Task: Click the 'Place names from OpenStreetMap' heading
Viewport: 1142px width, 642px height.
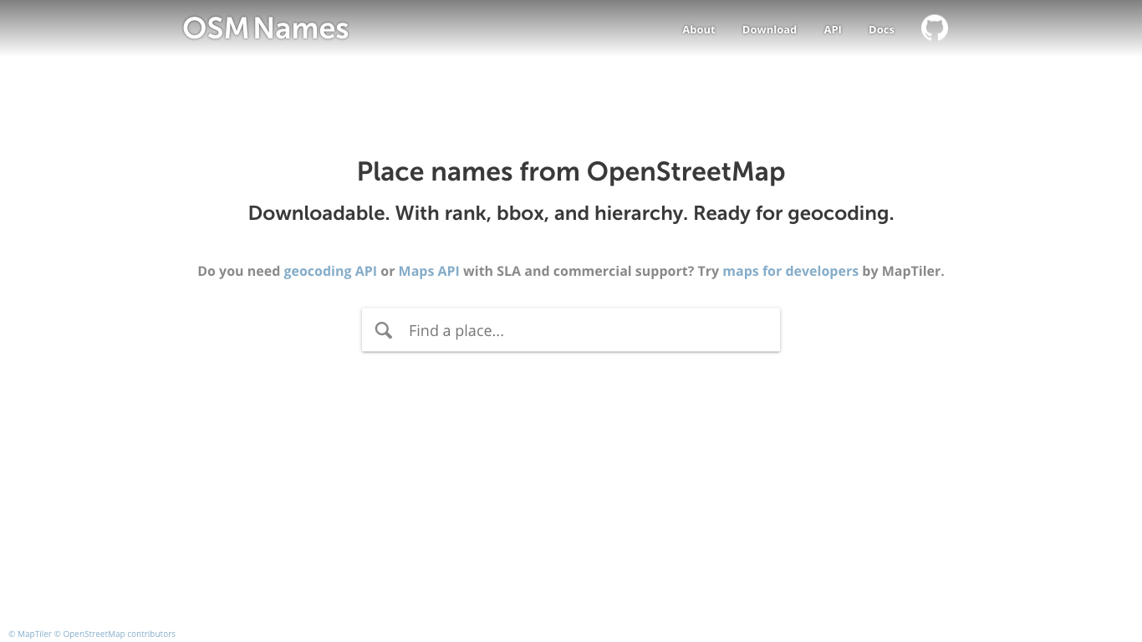Action: 571,171
